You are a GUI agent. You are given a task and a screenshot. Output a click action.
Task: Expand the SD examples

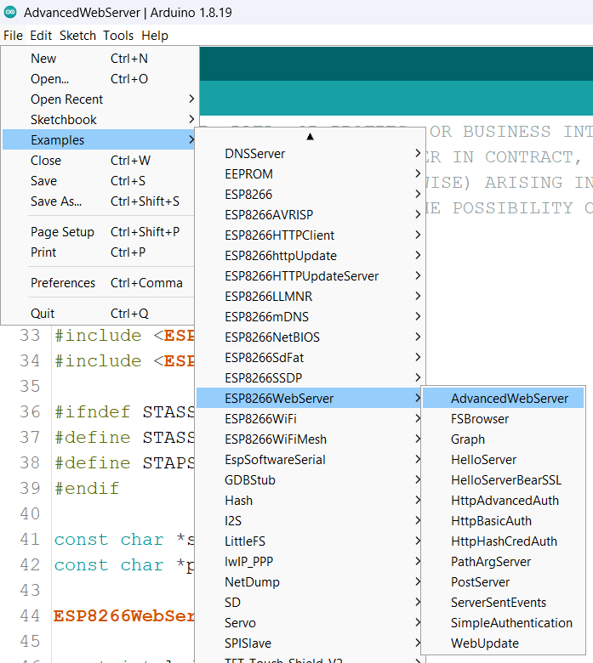pyautogui.click(x=310, y=602)
